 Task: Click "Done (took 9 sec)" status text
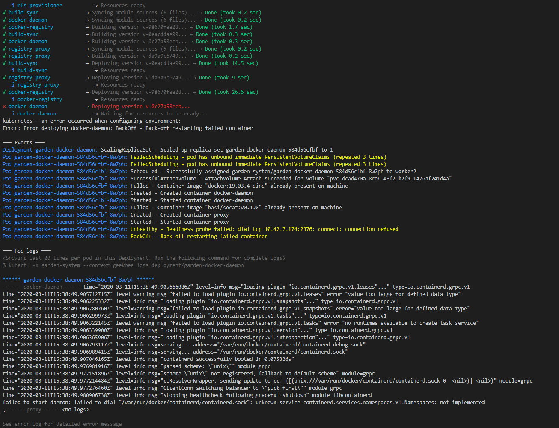[x=224, y=78]
